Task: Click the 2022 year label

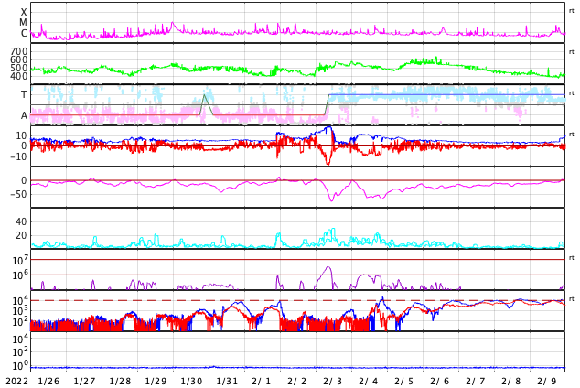Action: pyautogui.click(x=17, y=382)
